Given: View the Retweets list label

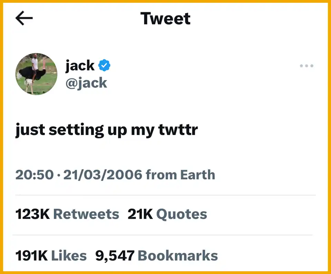Looking at the screenshot, I should (86, 214).
